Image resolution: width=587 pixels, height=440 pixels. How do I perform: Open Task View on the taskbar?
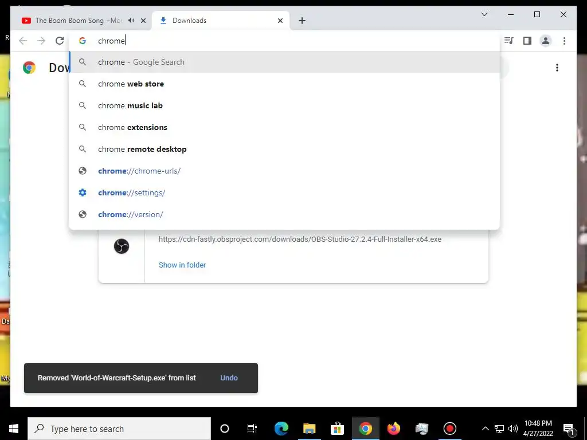(x=252, y=429)
